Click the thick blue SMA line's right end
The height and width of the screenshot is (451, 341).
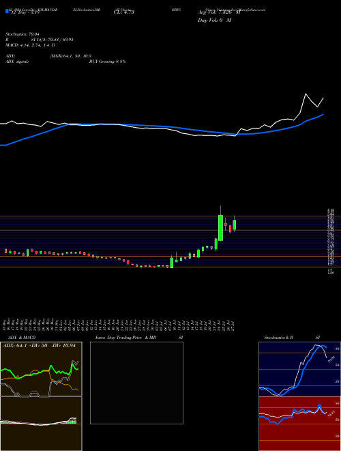(323, 115)
